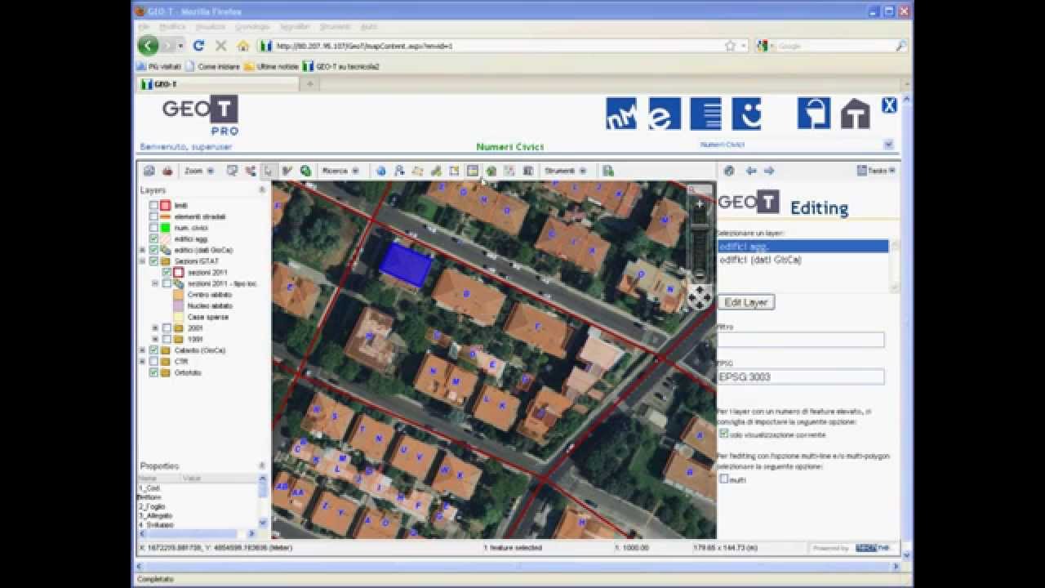Expand the '1991' folder node
This screenshot has height=588, width=1045.
pos(155,339)
